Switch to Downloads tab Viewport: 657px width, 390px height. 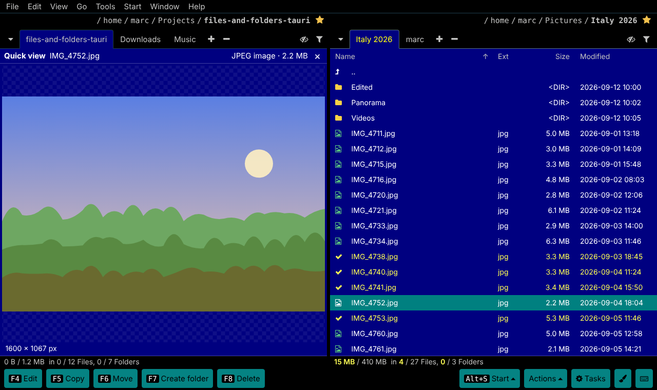pos(140,40)
